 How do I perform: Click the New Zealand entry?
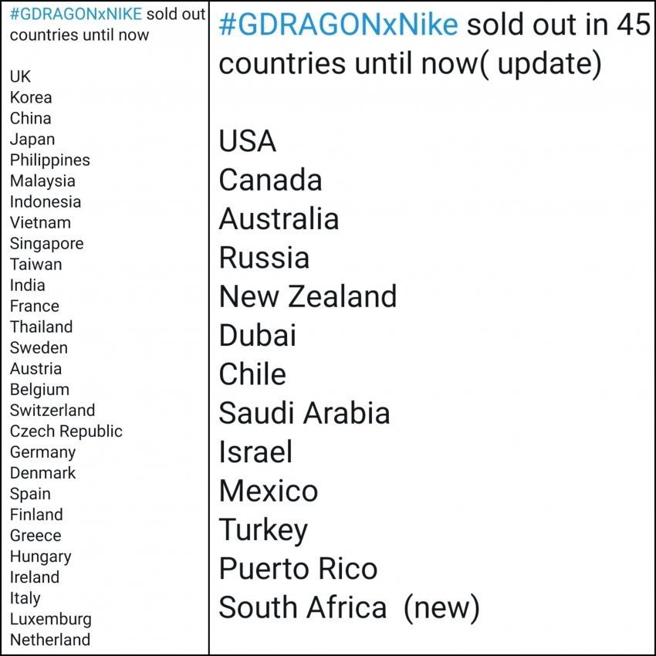click(307, 296)
